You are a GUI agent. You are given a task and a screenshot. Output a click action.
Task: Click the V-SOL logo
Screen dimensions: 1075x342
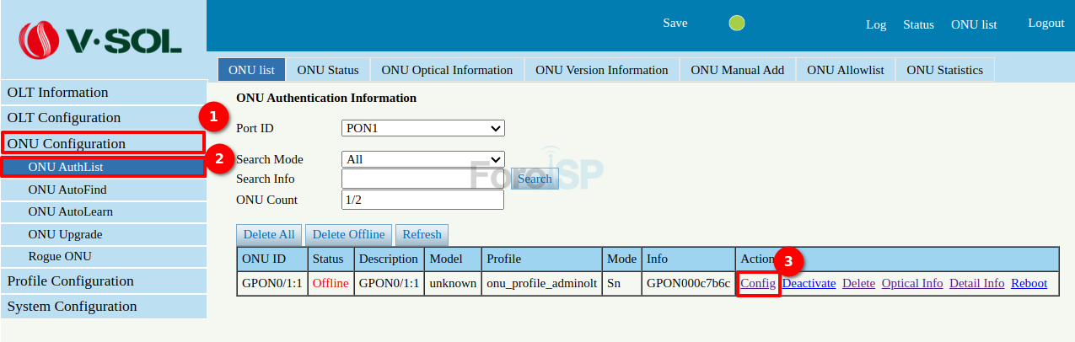click(x=102, y=38)
